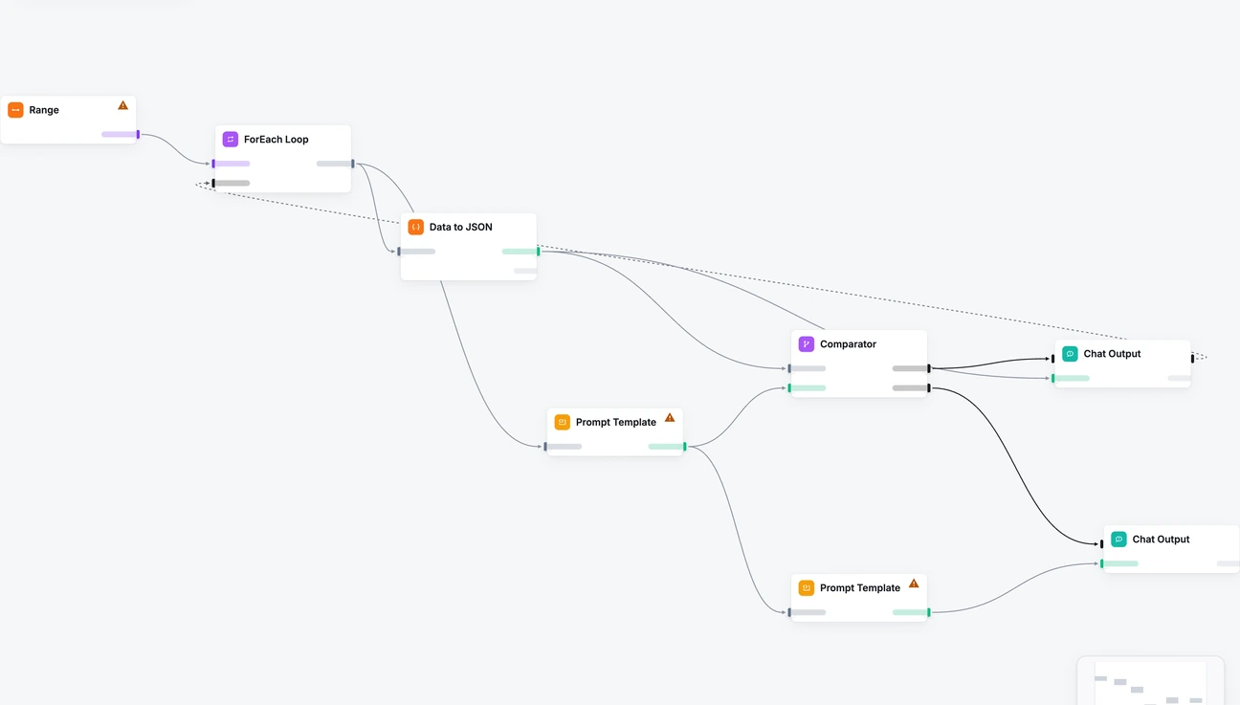Select the "ForEach Loop" node title

277,140
